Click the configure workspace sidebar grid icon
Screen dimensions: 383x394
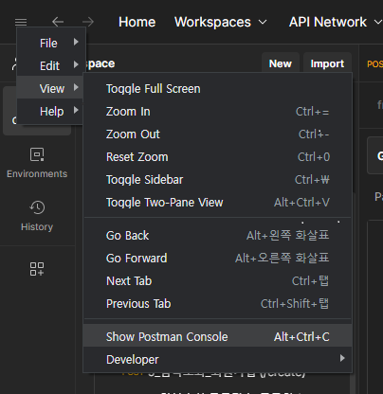click(37, 269)
